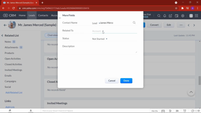Select Social in Related List
The height and width of the screenshot is (113, 201).
(x=8, y=87)
